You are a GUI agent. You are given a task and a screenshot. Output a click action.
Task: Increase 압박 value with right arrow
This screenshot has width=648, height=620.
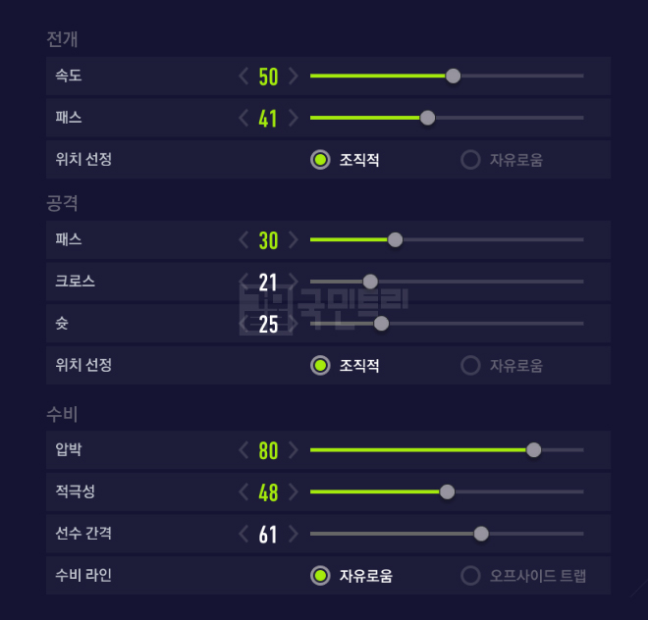[293, 451]
